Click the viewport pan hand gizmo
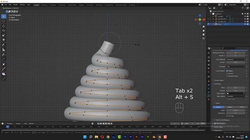This screenshot has width=250, height=140. 204,31
